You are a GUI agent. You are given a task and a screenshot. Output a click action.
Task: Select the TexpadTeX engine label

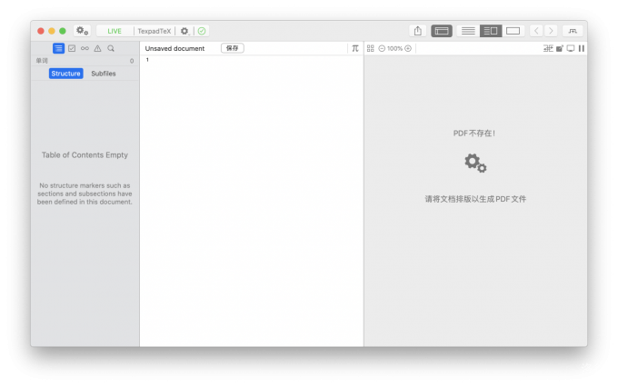click(154, 31)
